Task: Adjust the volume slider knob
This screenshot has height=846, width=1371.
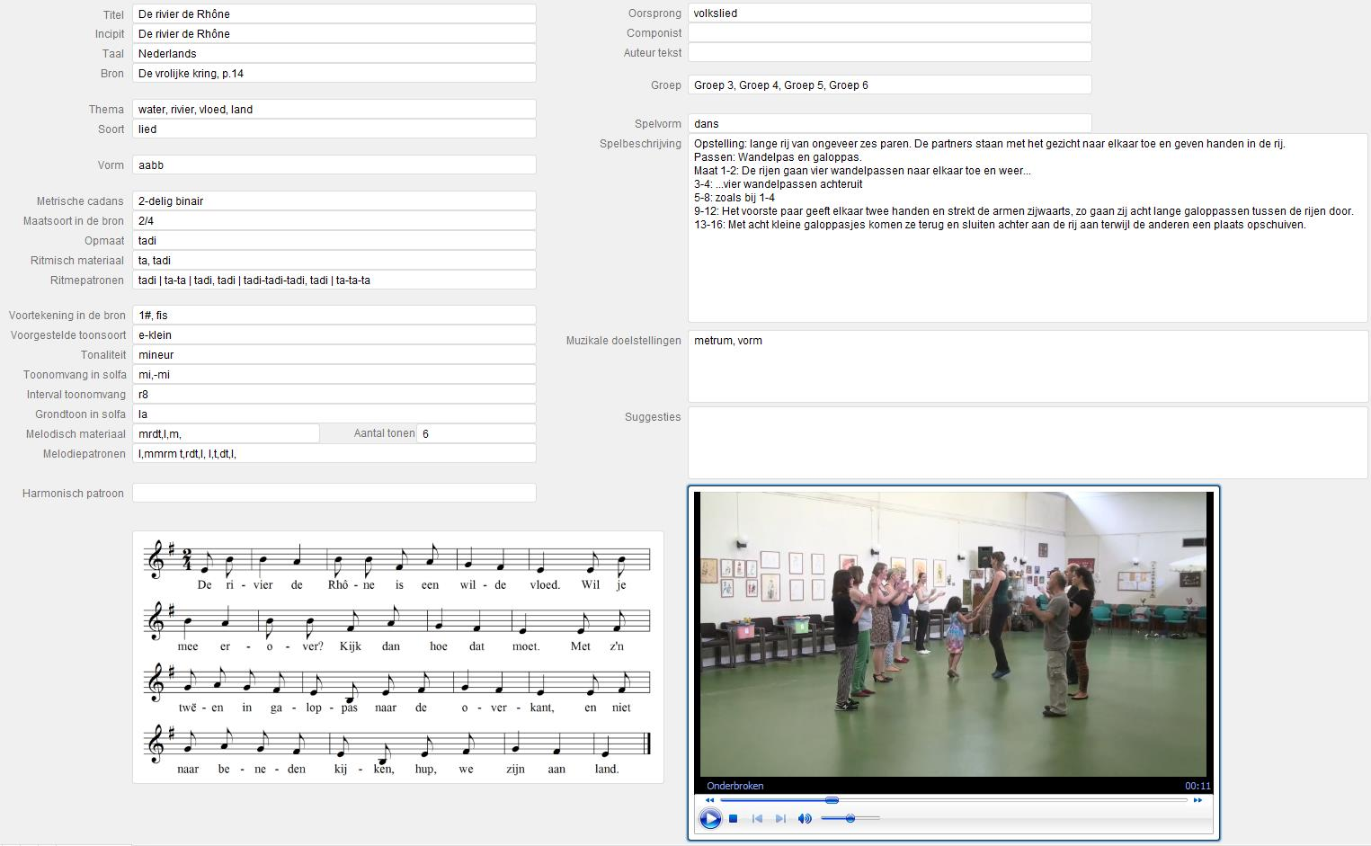Action: (850, 818)
